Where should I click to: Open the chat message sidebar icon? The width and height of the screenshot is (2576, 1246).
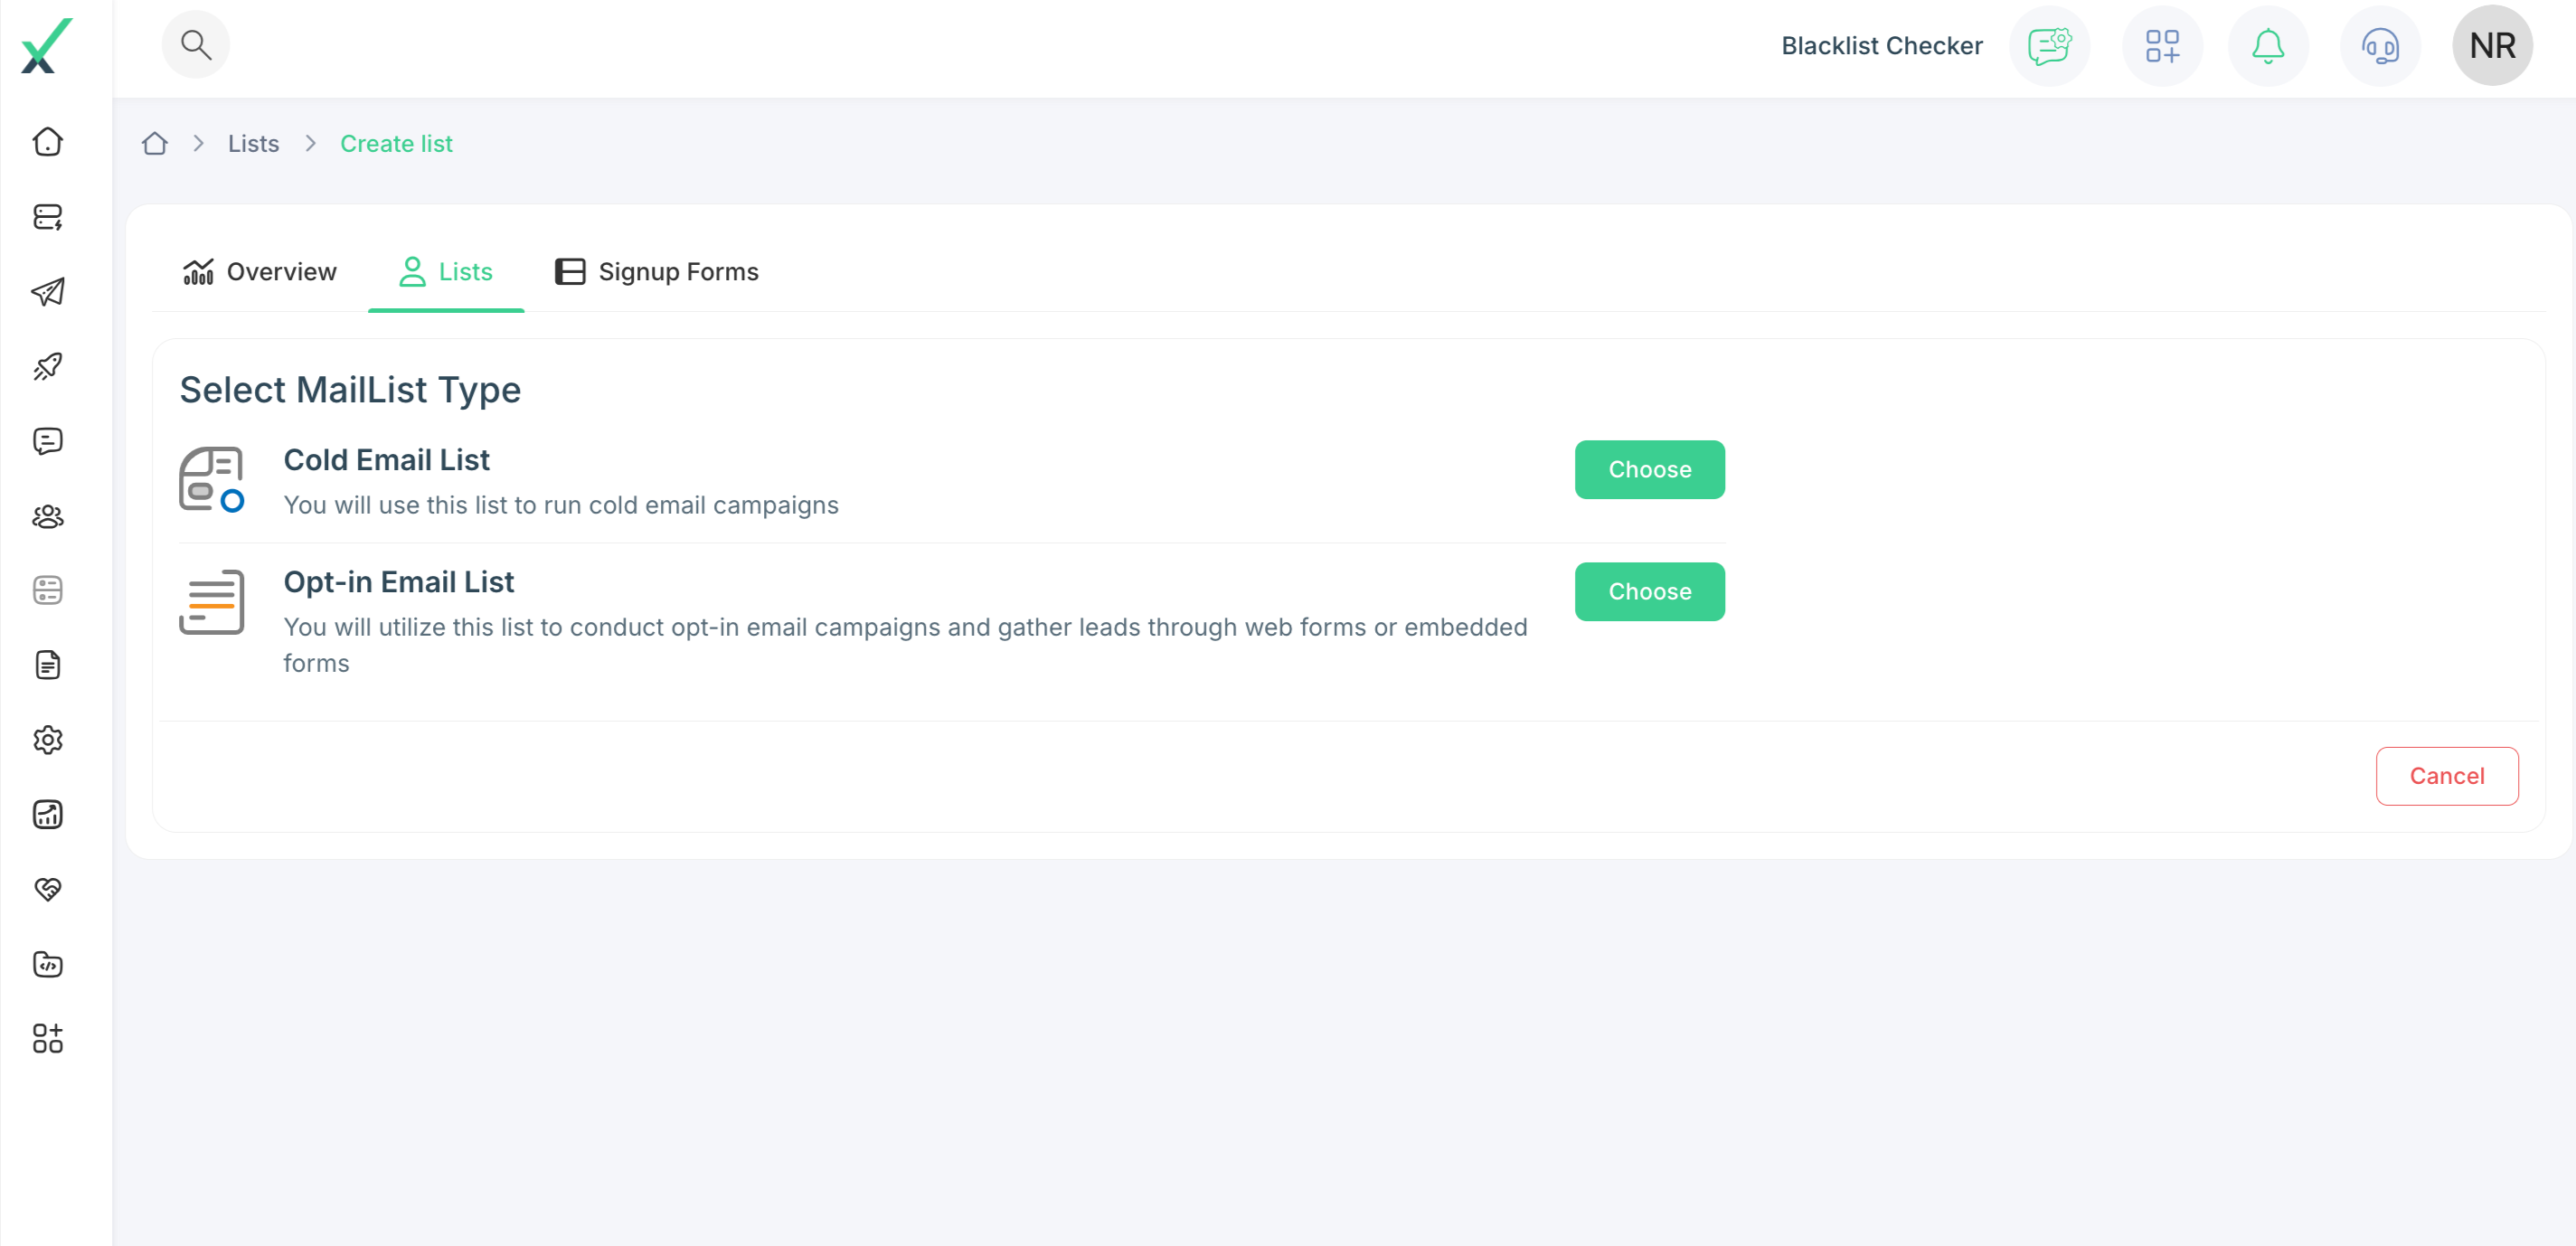click(47, 441)
